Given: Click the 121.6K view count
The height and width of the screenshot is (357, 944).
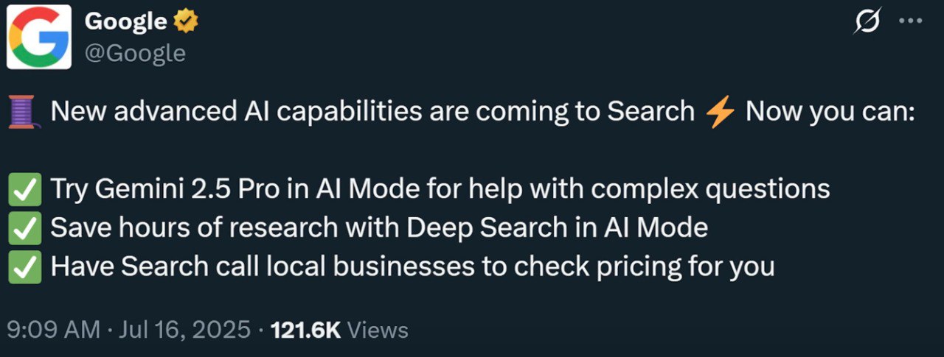Looking at the screenshot, I should pyautogui.click(x=305, y=330).
